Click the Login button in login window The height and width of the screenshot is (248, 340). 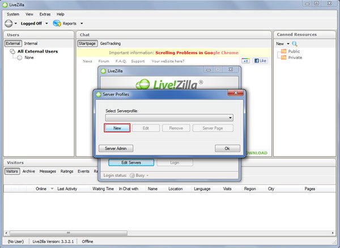[x=175, y=162]
